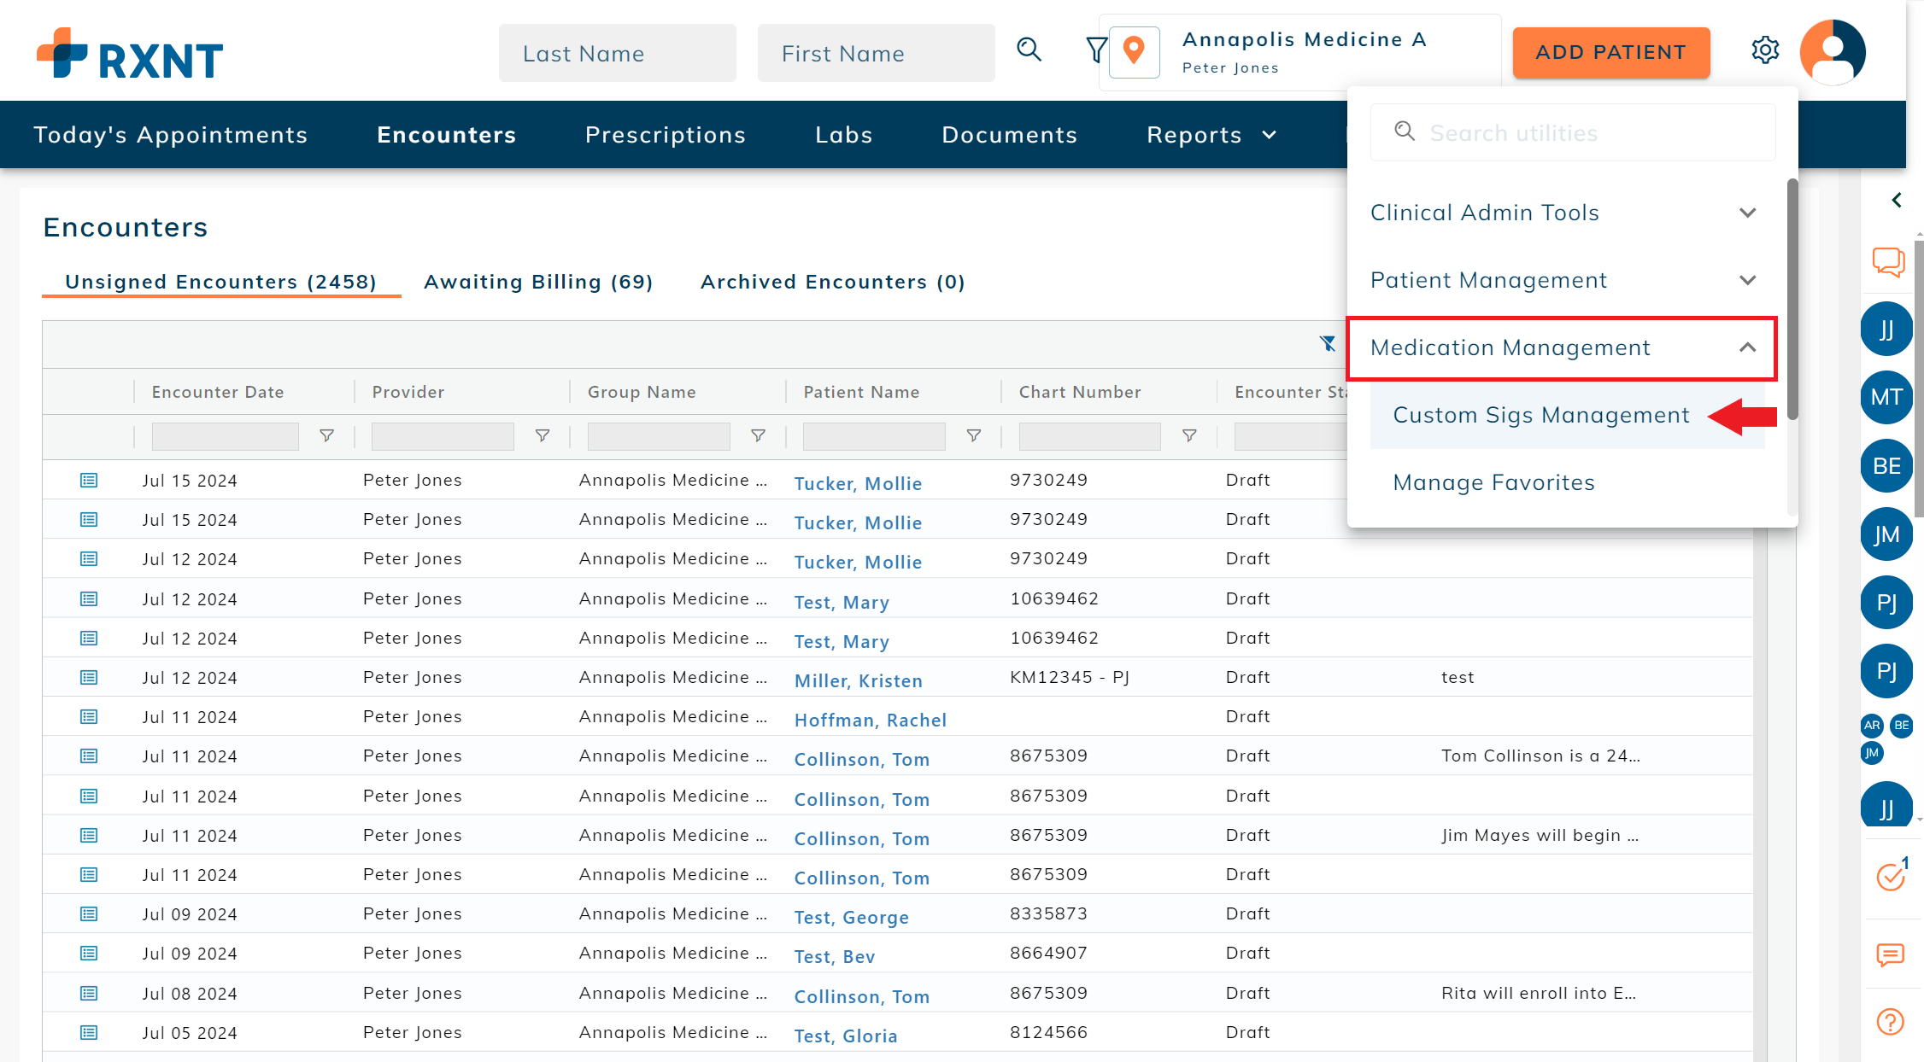Expand Patient Management section
1924x1062 pixels.
pyautogui.click(x=1563, y=280)
